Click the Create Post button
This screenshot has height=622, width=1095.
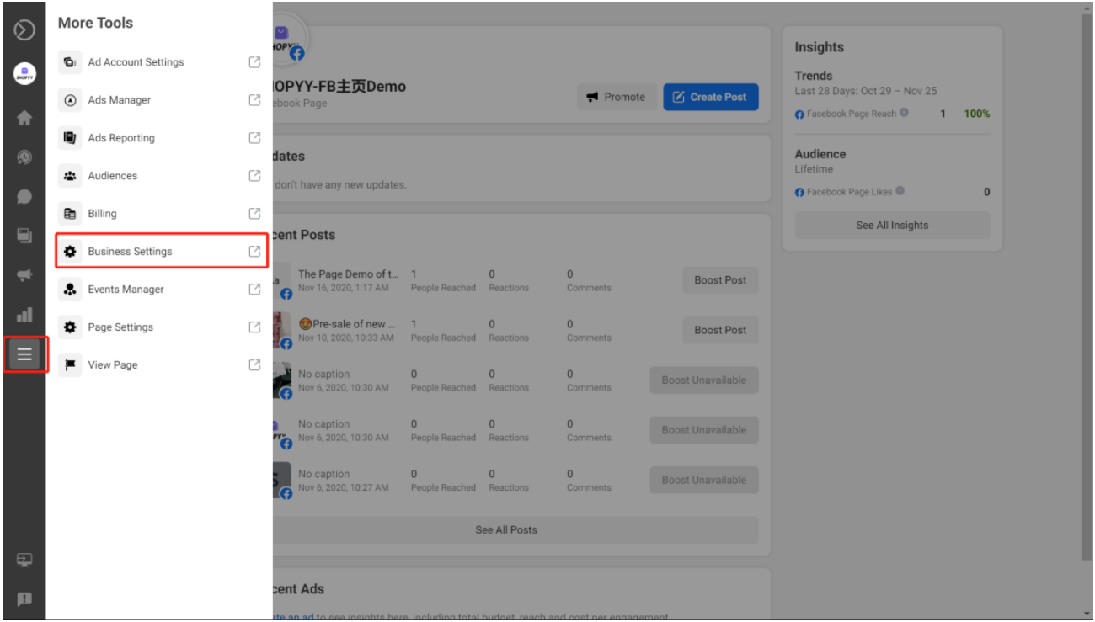[x=711, y=97]
